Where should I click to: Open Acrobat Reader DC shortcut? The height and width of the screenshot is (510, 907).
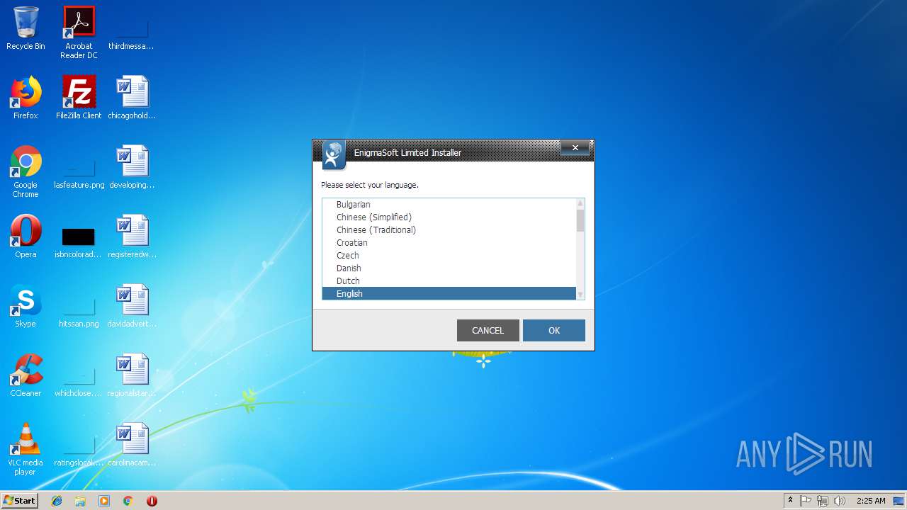(x=79, y=33)
